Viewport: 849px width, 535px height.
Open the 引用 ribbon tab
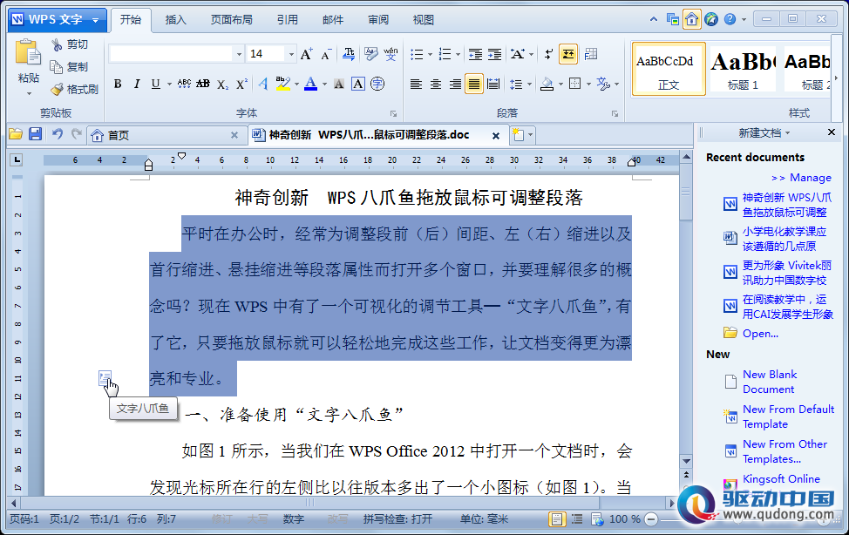(x=288, y=19)
